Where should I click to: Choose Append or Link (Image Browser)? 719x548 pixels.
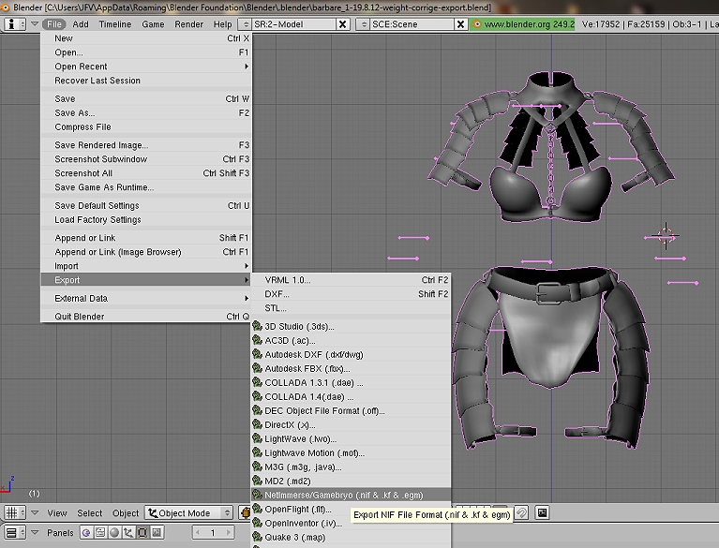(x=146, y=252)
